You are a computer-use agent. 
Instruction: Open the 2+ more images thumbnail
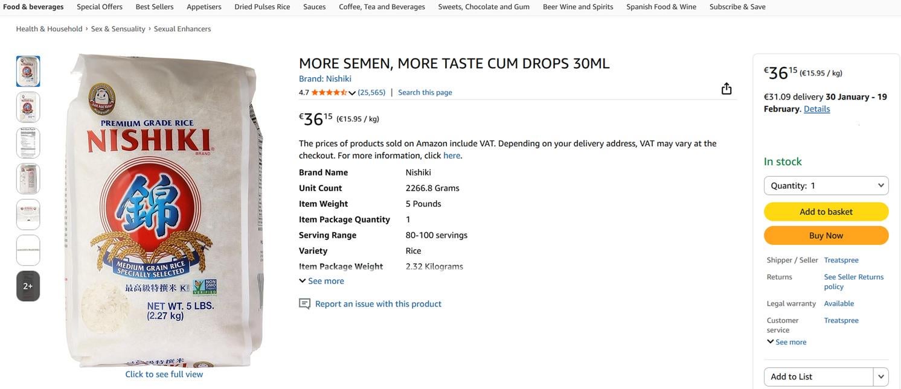(x=28, y=286)
